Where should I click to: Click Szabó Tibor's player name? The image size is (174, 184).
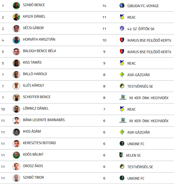[33, 177]
